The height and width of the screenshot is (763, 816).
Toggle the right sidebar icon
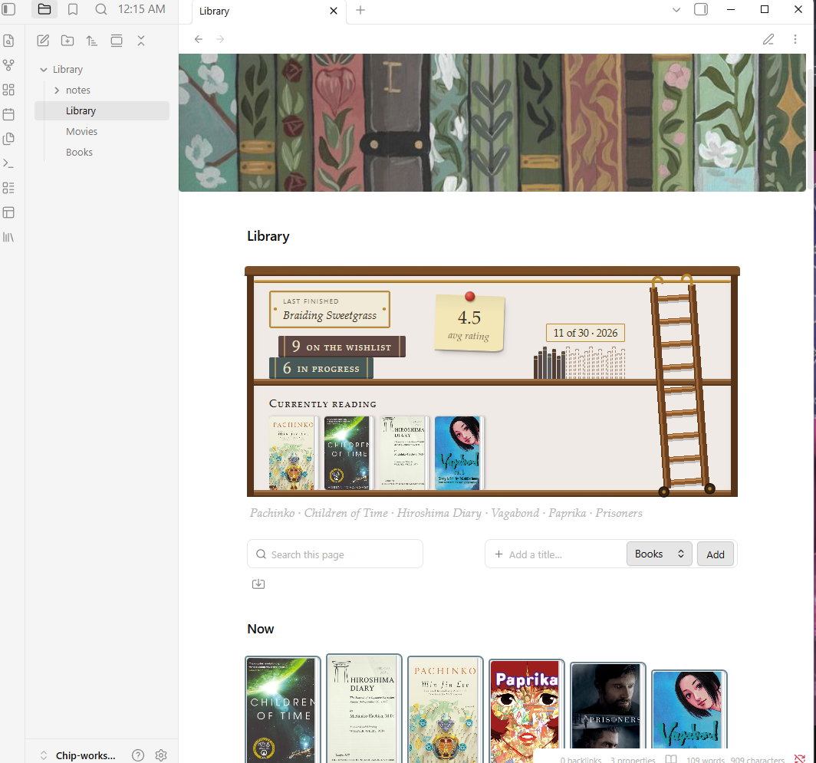pos(701,9)
